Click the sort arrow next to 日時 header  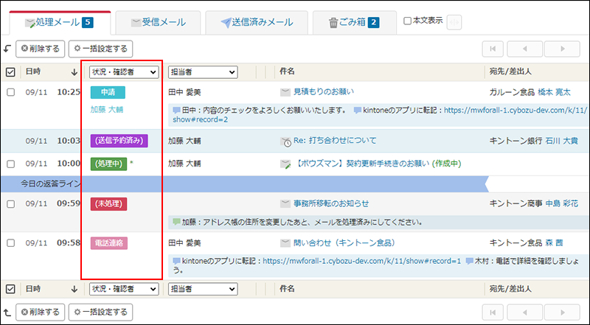pyautogui.click(x=74, y=72)
